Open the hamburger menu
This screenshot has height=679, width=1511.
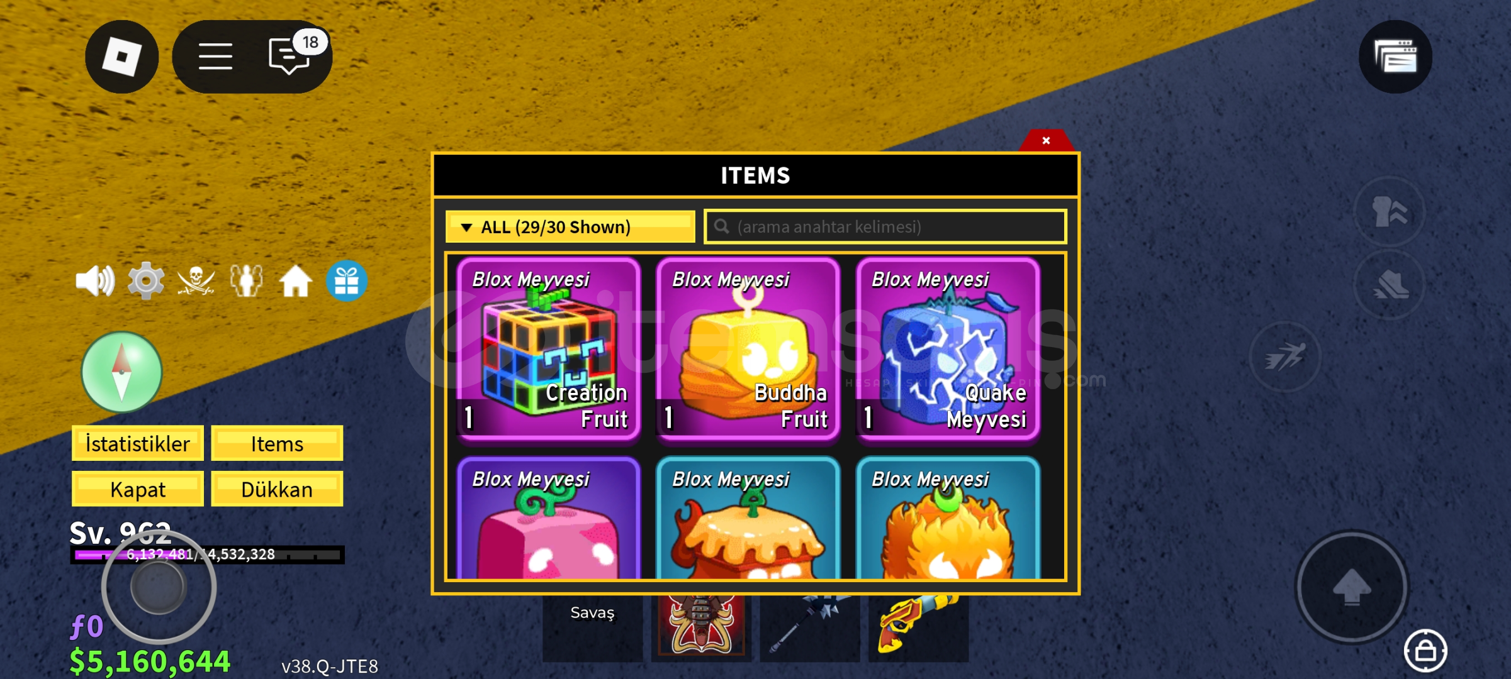(x=215, y=57)
